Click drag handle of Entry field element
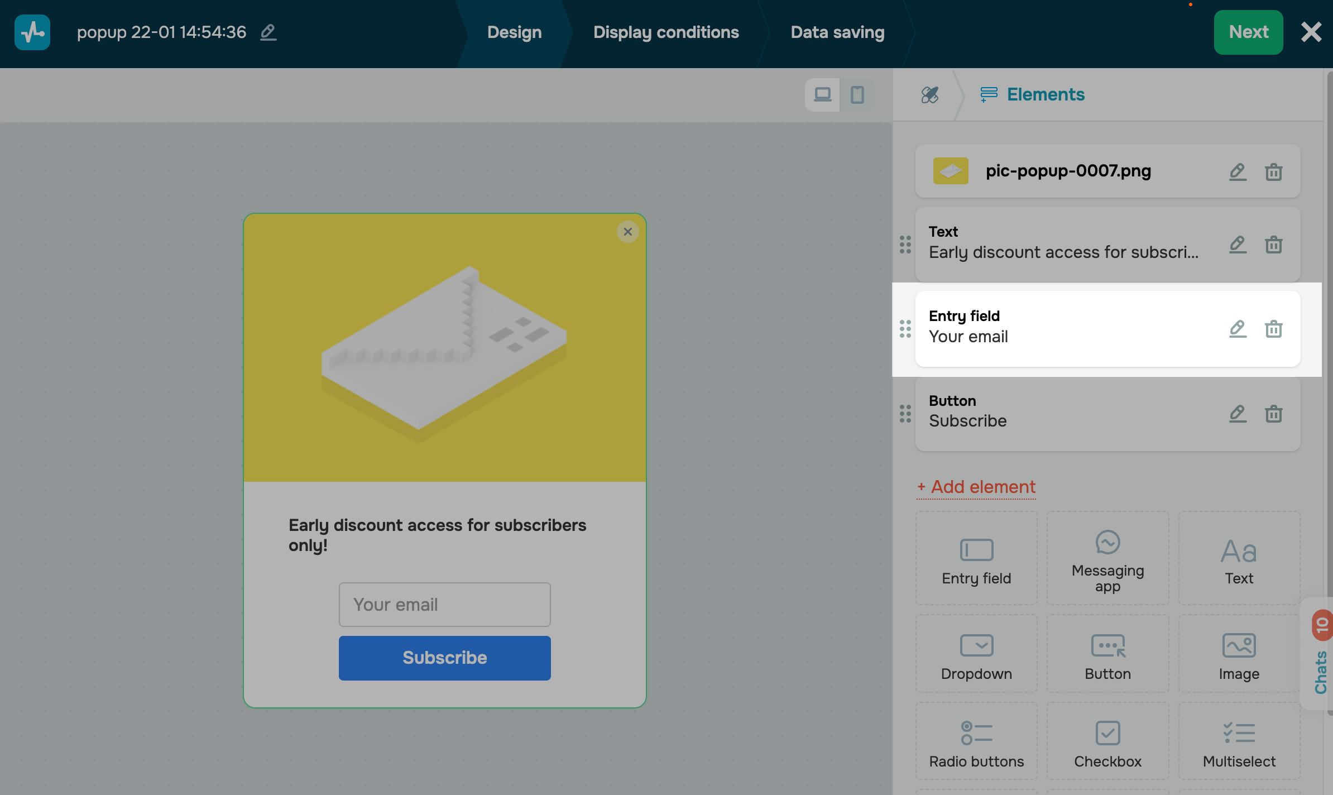The image size is (1333, 795). [x=905, y=329]
